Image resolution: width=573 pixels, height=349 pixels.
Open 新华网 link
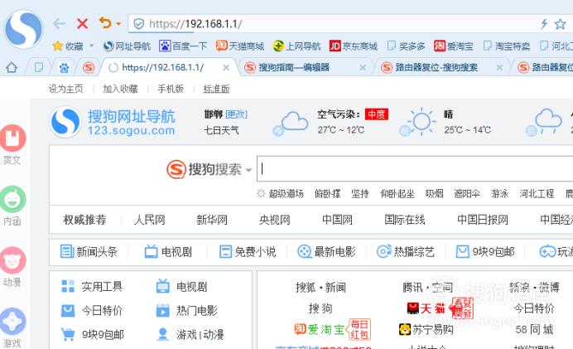pos(212,220)
